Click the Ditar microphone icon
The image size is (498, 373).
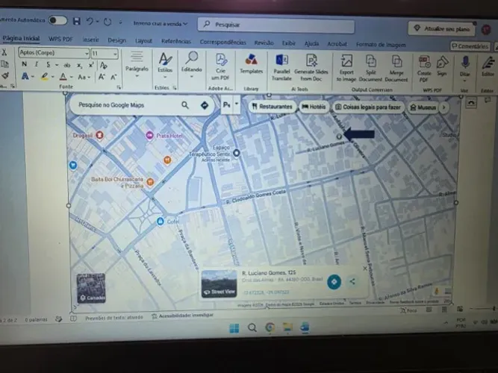coord(465,67)
